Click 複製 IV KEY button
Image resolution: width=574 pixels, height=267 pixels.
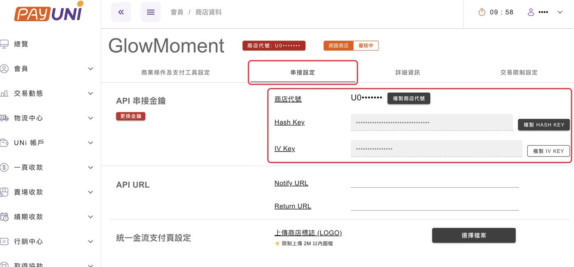tap(548, 151)
